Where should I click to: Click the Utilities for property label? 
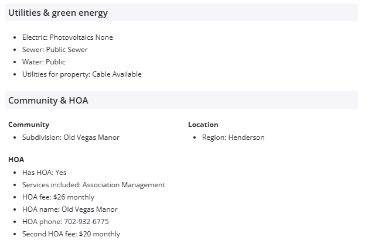[x=56, y=74]
